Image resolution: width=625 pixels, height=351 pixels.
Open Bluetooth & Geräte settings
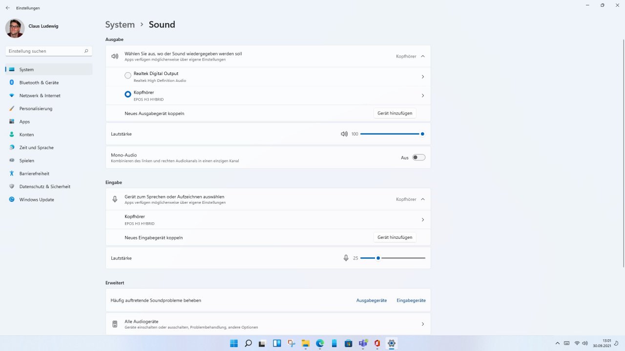pyautogui.click(x=48, y=82)
